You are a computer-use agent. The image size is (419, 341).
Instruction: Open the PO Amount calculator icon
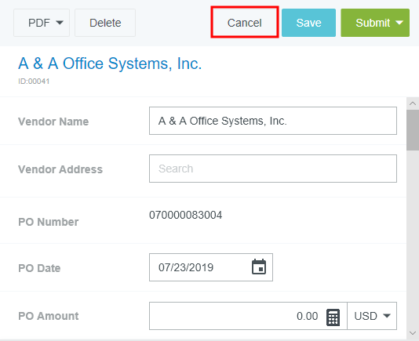tap(333, 317)
